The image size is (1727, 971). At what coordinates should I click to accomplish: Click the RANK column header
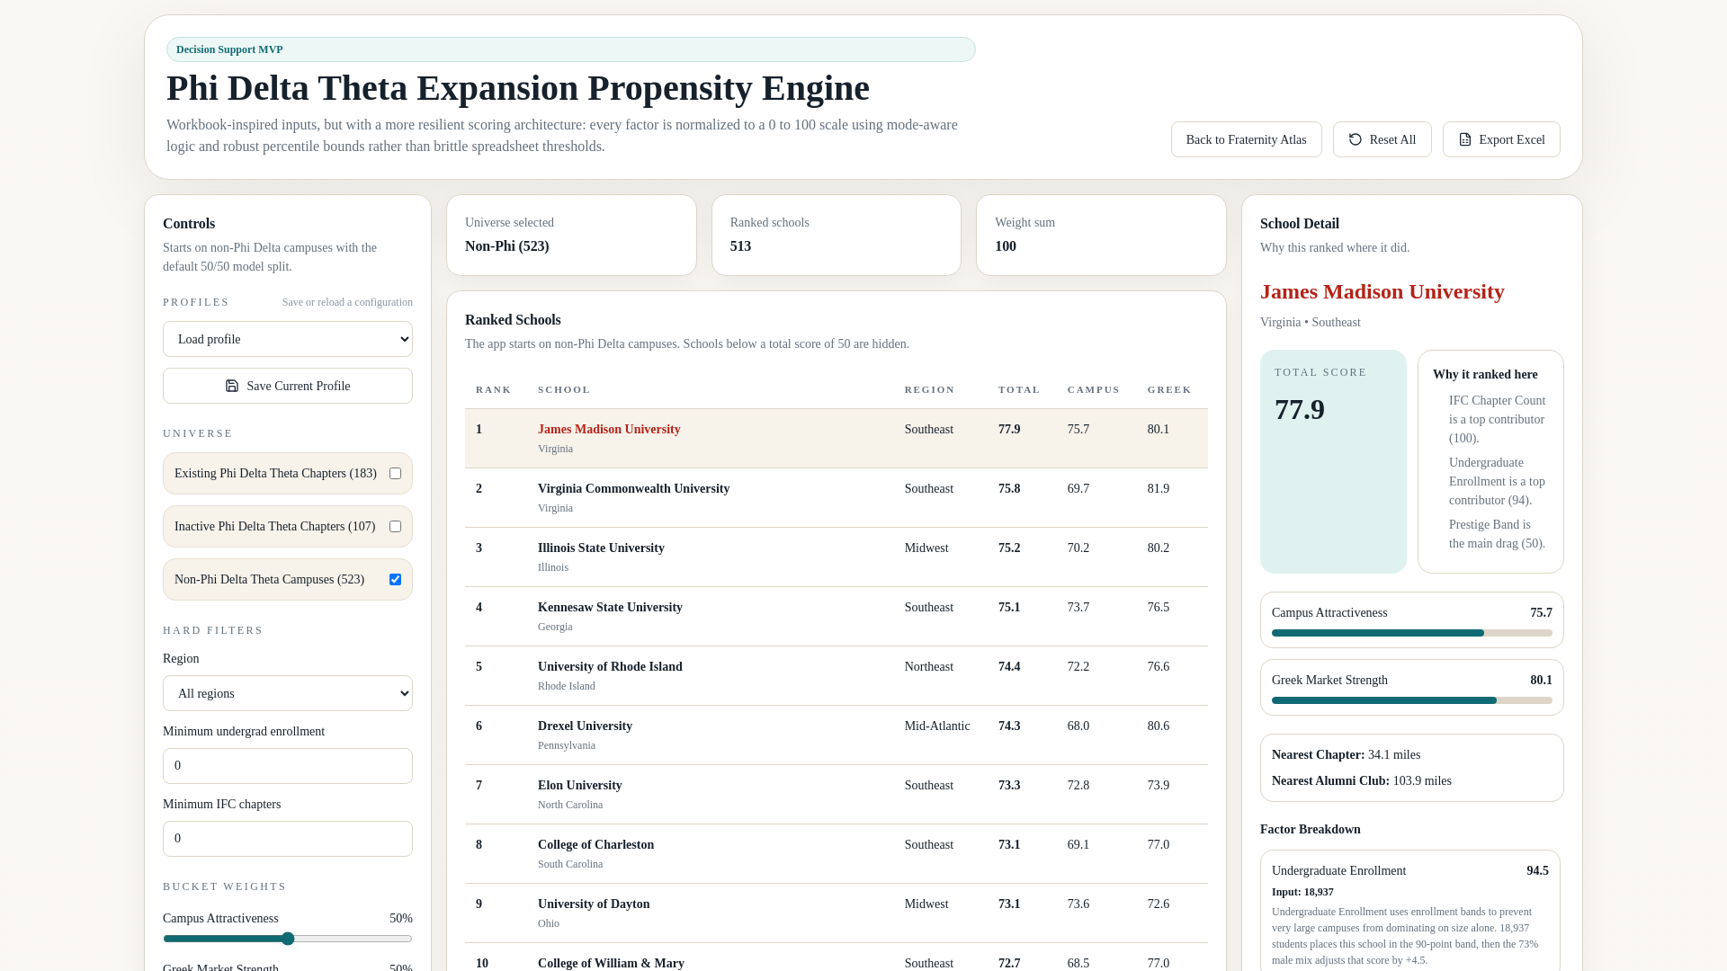pyautogui.click(x=494, y=389)
